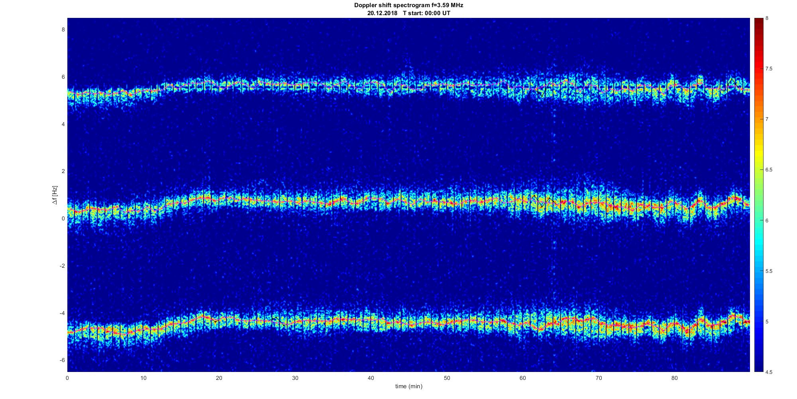Click the y-axis tick label 8

[63, 30]
